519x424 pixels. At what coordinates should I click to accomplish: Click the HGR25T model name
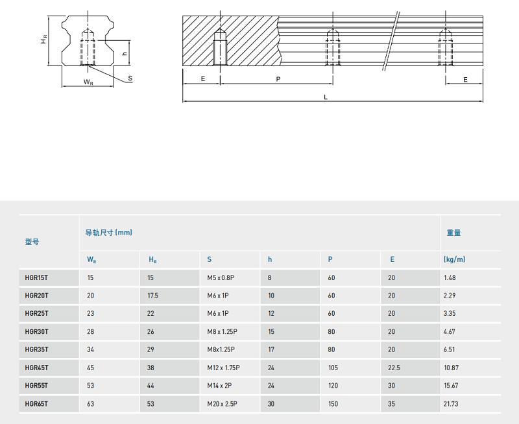[x=36, y=313]
